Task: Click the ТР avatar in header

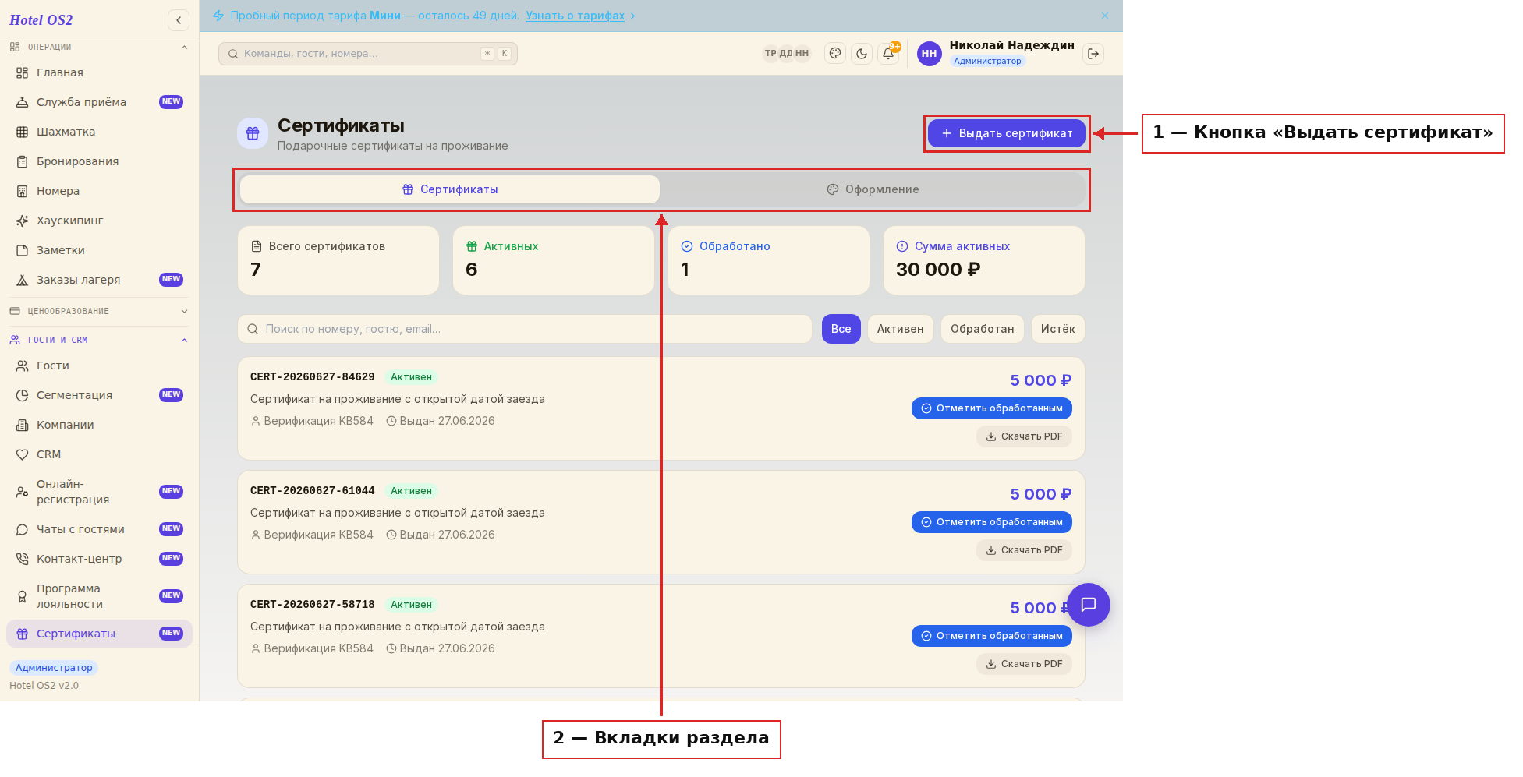Action: [x=770, y=54]
